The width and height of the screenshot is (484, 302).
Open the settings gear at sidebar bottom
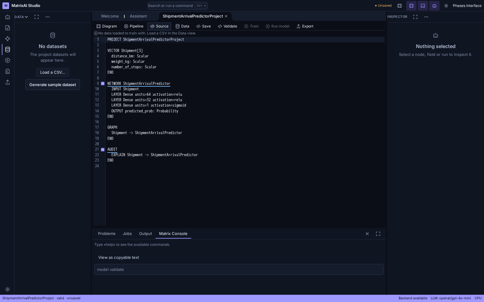pyautogui.click(x=8, y=289)
